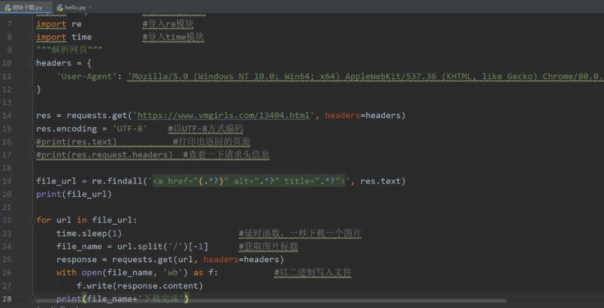This screenshot has width=604, height=308.
Task: Click the """解析网页""" docstring text
Action: [x=69, y=50]
